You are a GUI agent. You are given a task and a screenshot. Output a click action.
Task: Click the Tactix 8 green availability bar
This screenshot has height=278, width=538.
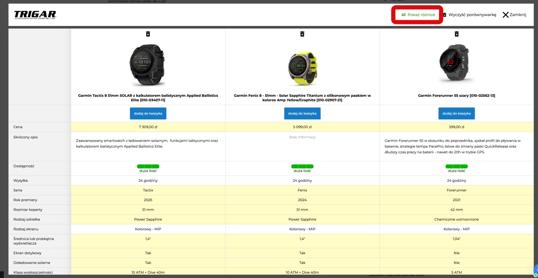coord(148,166)
